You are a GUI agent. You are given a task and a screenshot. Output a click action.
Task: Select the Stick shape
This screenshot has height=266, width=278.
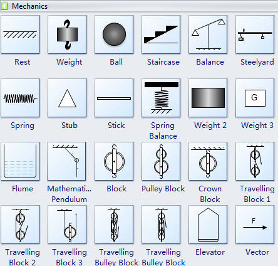(x=114, y=98)
